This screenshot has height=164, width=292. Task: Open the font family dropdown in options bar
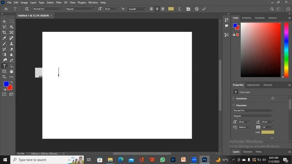61,9
